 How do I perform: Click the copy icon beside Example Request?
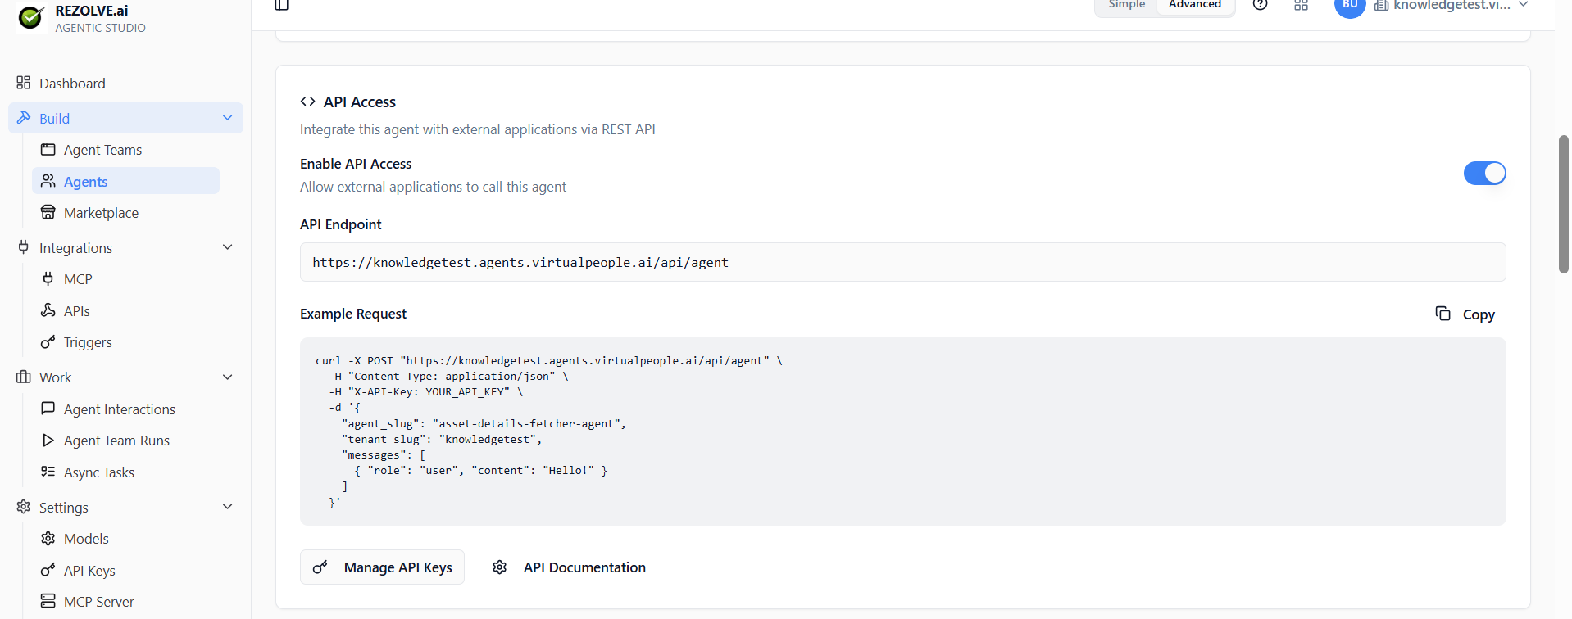1443,314
